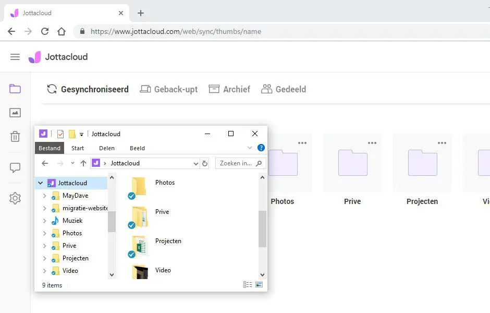
Task: Open the quick access toolbar customize dropdown
Action: (81, 135)
